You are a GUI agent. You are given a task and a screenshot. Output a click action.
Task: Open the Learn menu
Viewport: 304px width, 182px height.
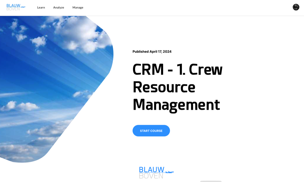pyautogui.click(x=41, y=8)
